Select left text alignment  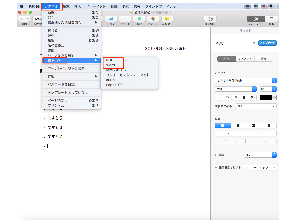223,126
